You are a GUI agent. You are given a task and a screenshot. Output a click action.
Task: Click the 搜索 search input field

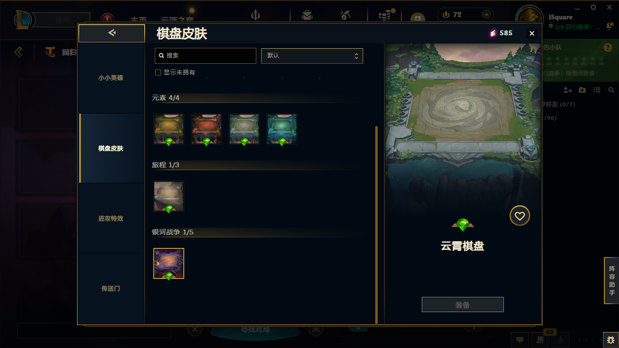(x=206, y=56)
